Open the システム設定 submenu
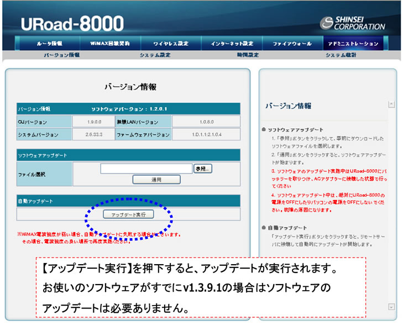This screenshot has height=325, width=403. pyautogui.click(x=155, y=55)
